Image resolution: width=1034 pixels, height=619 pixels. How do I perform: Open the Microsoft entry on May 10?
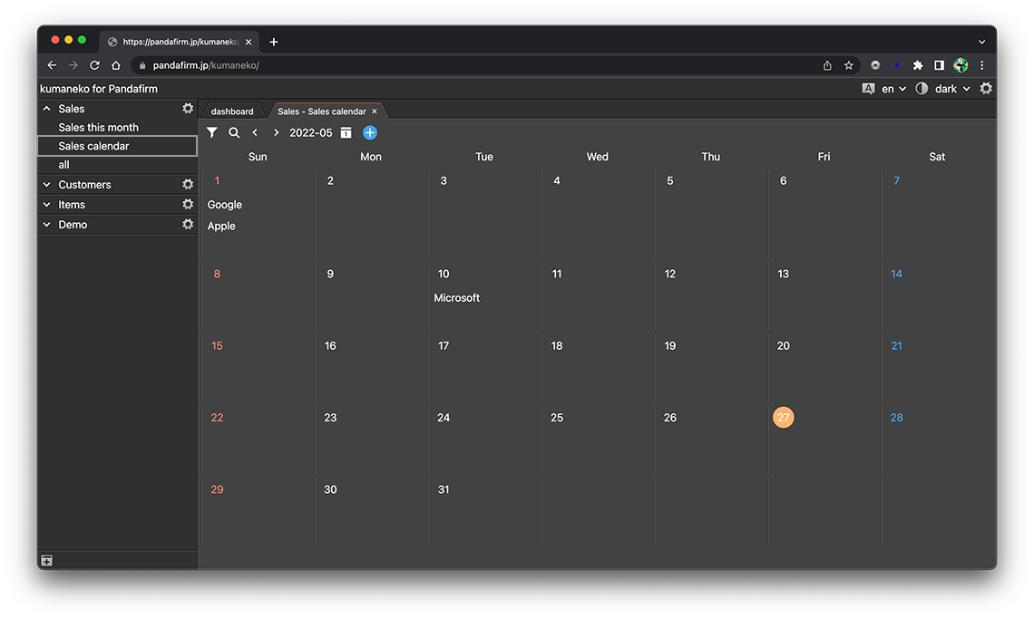pyautogui.click(x=457, y=298)
